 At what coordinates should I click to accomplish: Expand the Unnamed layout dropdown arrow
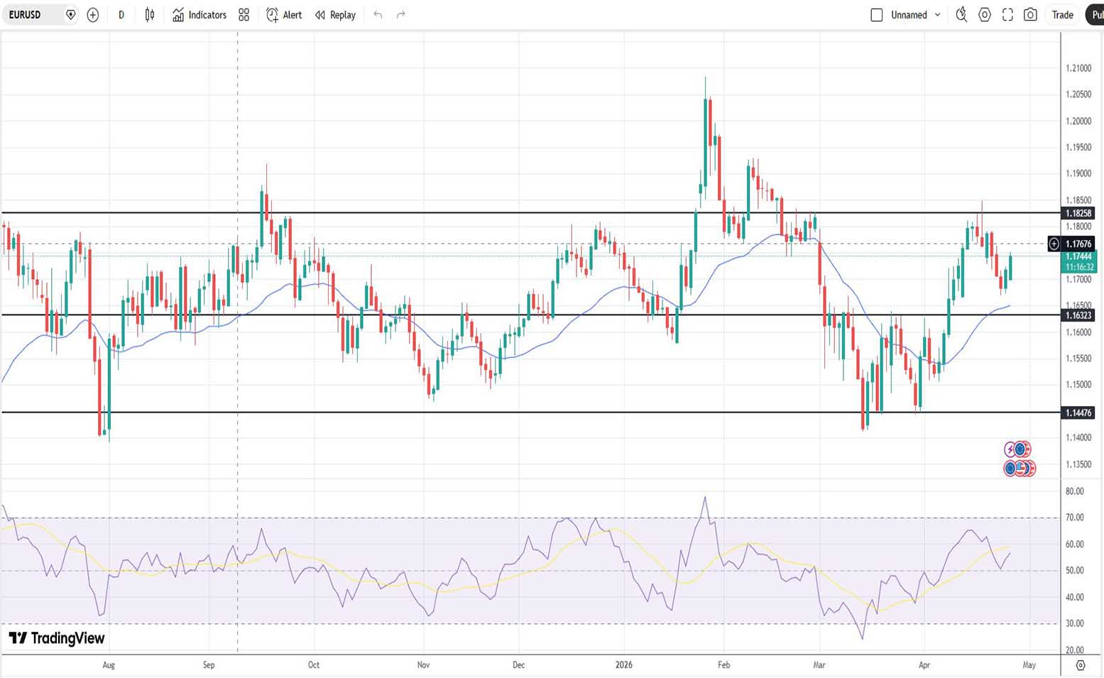pos(937,15)
